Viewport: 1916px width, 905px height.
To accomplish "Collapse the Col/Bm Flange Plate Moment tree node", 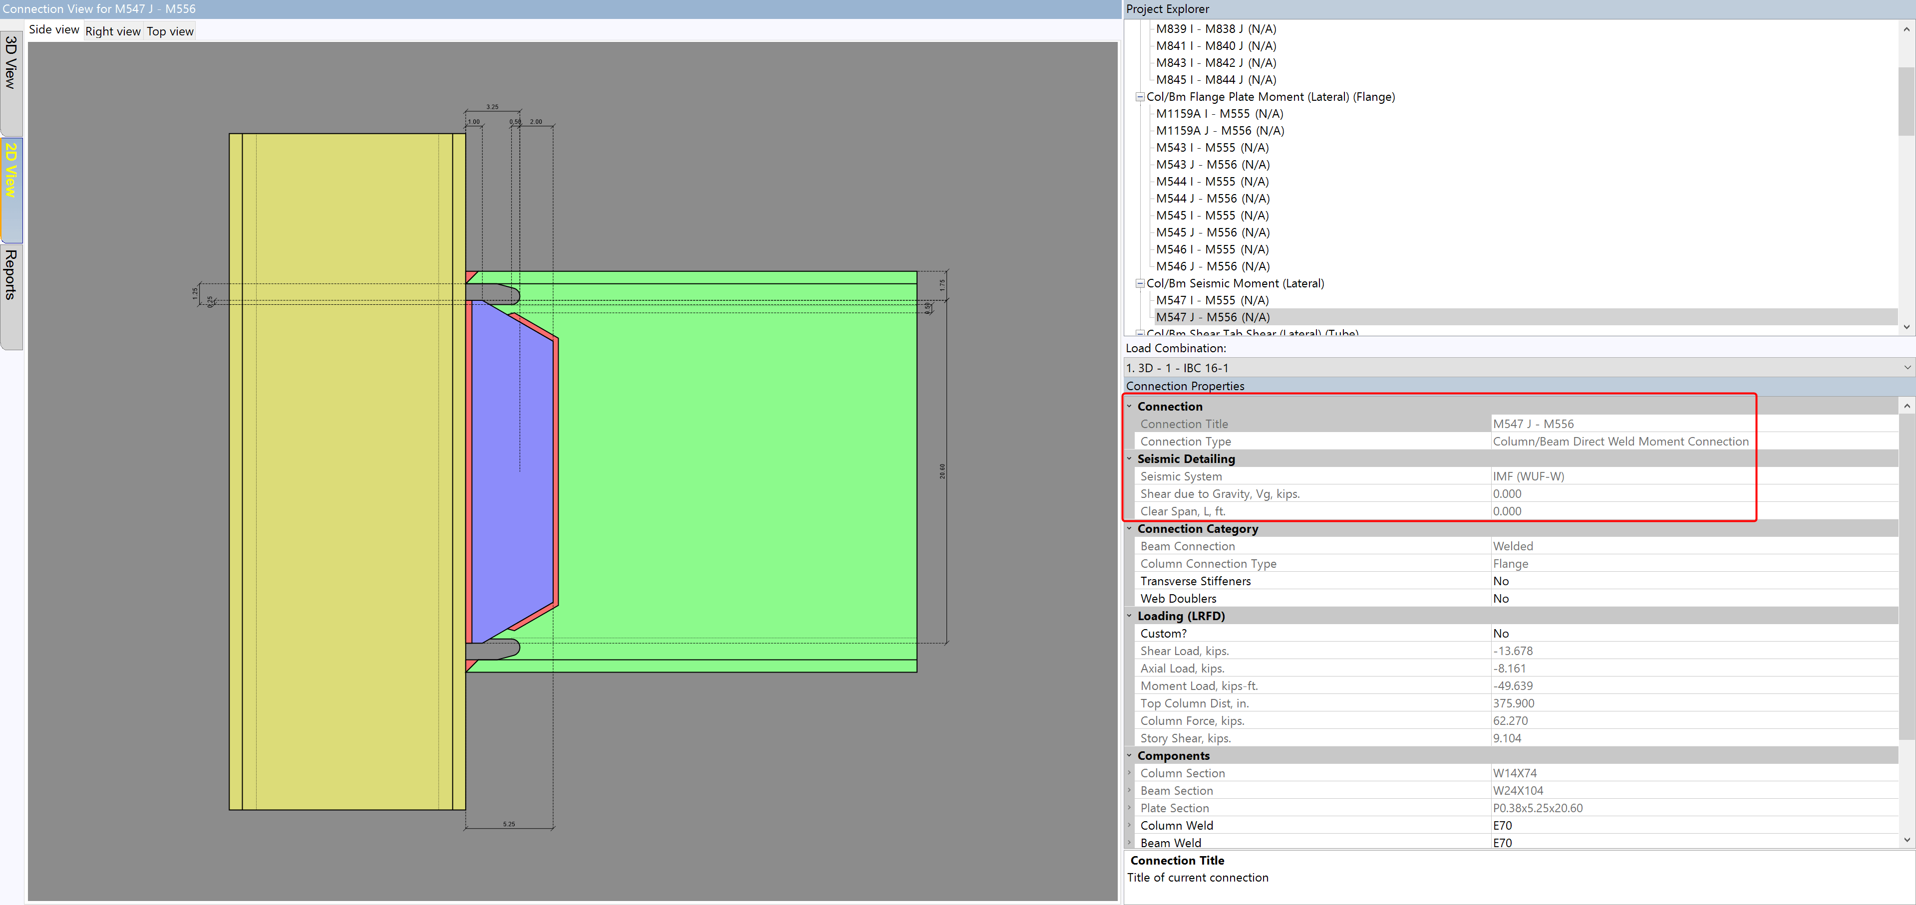I will pos(1140,97).
